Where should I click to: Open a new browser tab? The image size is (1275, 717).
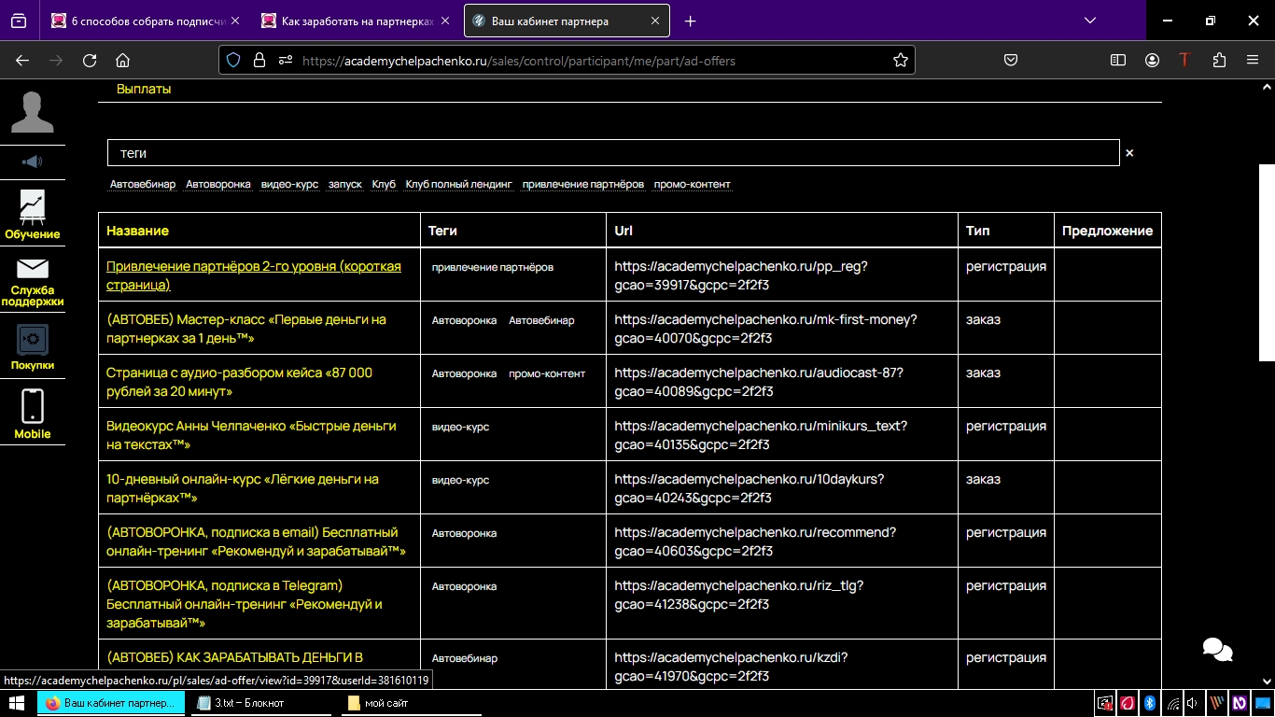(690, 21)
